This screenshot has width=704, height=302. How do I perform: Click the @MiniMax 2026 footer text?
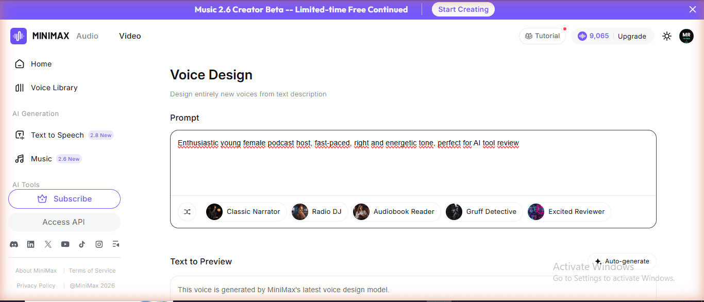tap(92, 286)
